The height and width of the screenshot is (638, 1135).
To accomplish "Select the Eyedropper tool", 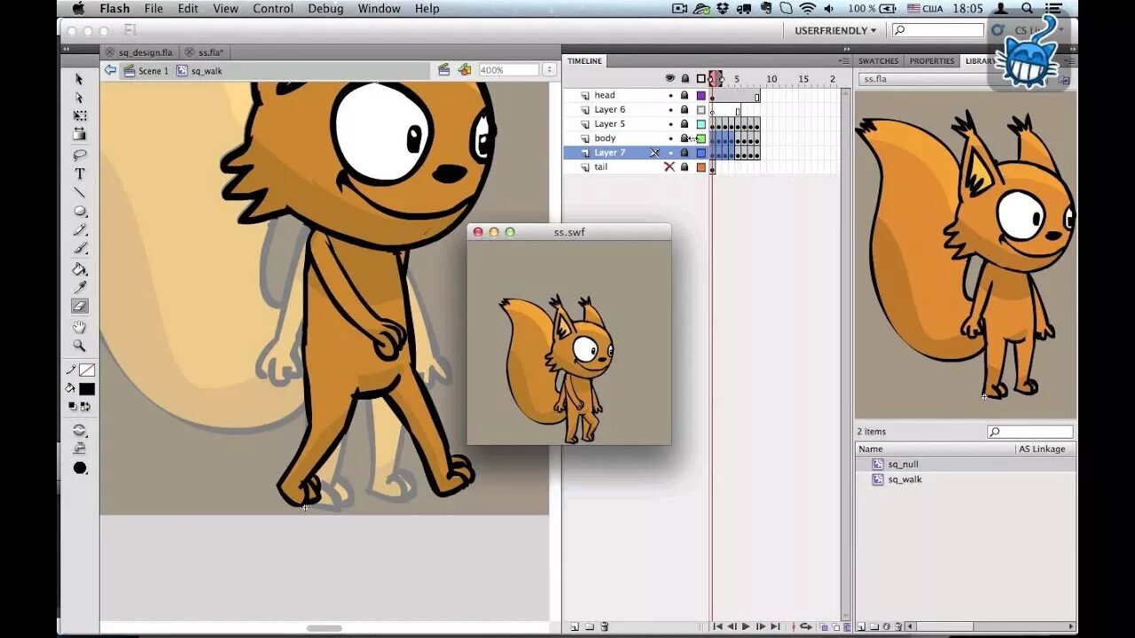I will coord(80,287).
